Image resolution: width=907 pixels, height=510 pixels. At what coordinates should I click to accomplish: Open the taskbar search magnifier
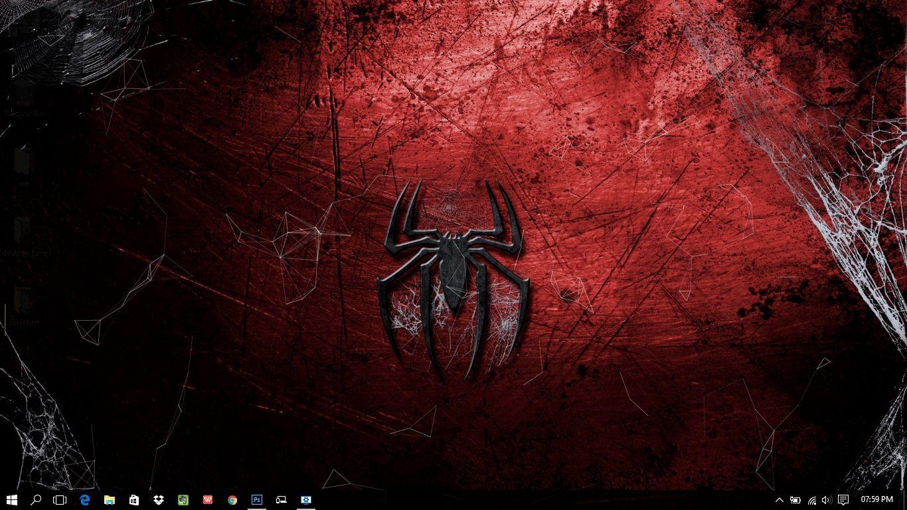click(x=36, y=499)
